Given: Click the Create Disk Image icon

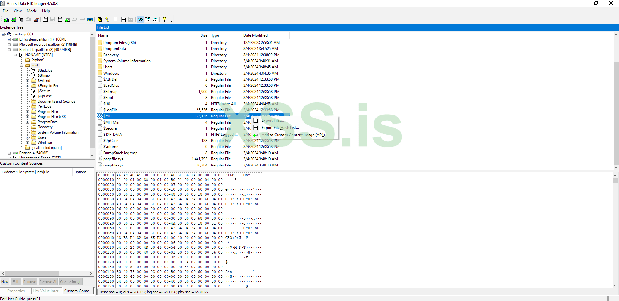Looking at the screenshot, I should [x=45, y=20].
